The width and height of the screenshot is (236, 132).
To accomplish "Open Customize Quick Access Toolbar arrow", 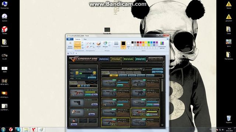I will (76, 53).
